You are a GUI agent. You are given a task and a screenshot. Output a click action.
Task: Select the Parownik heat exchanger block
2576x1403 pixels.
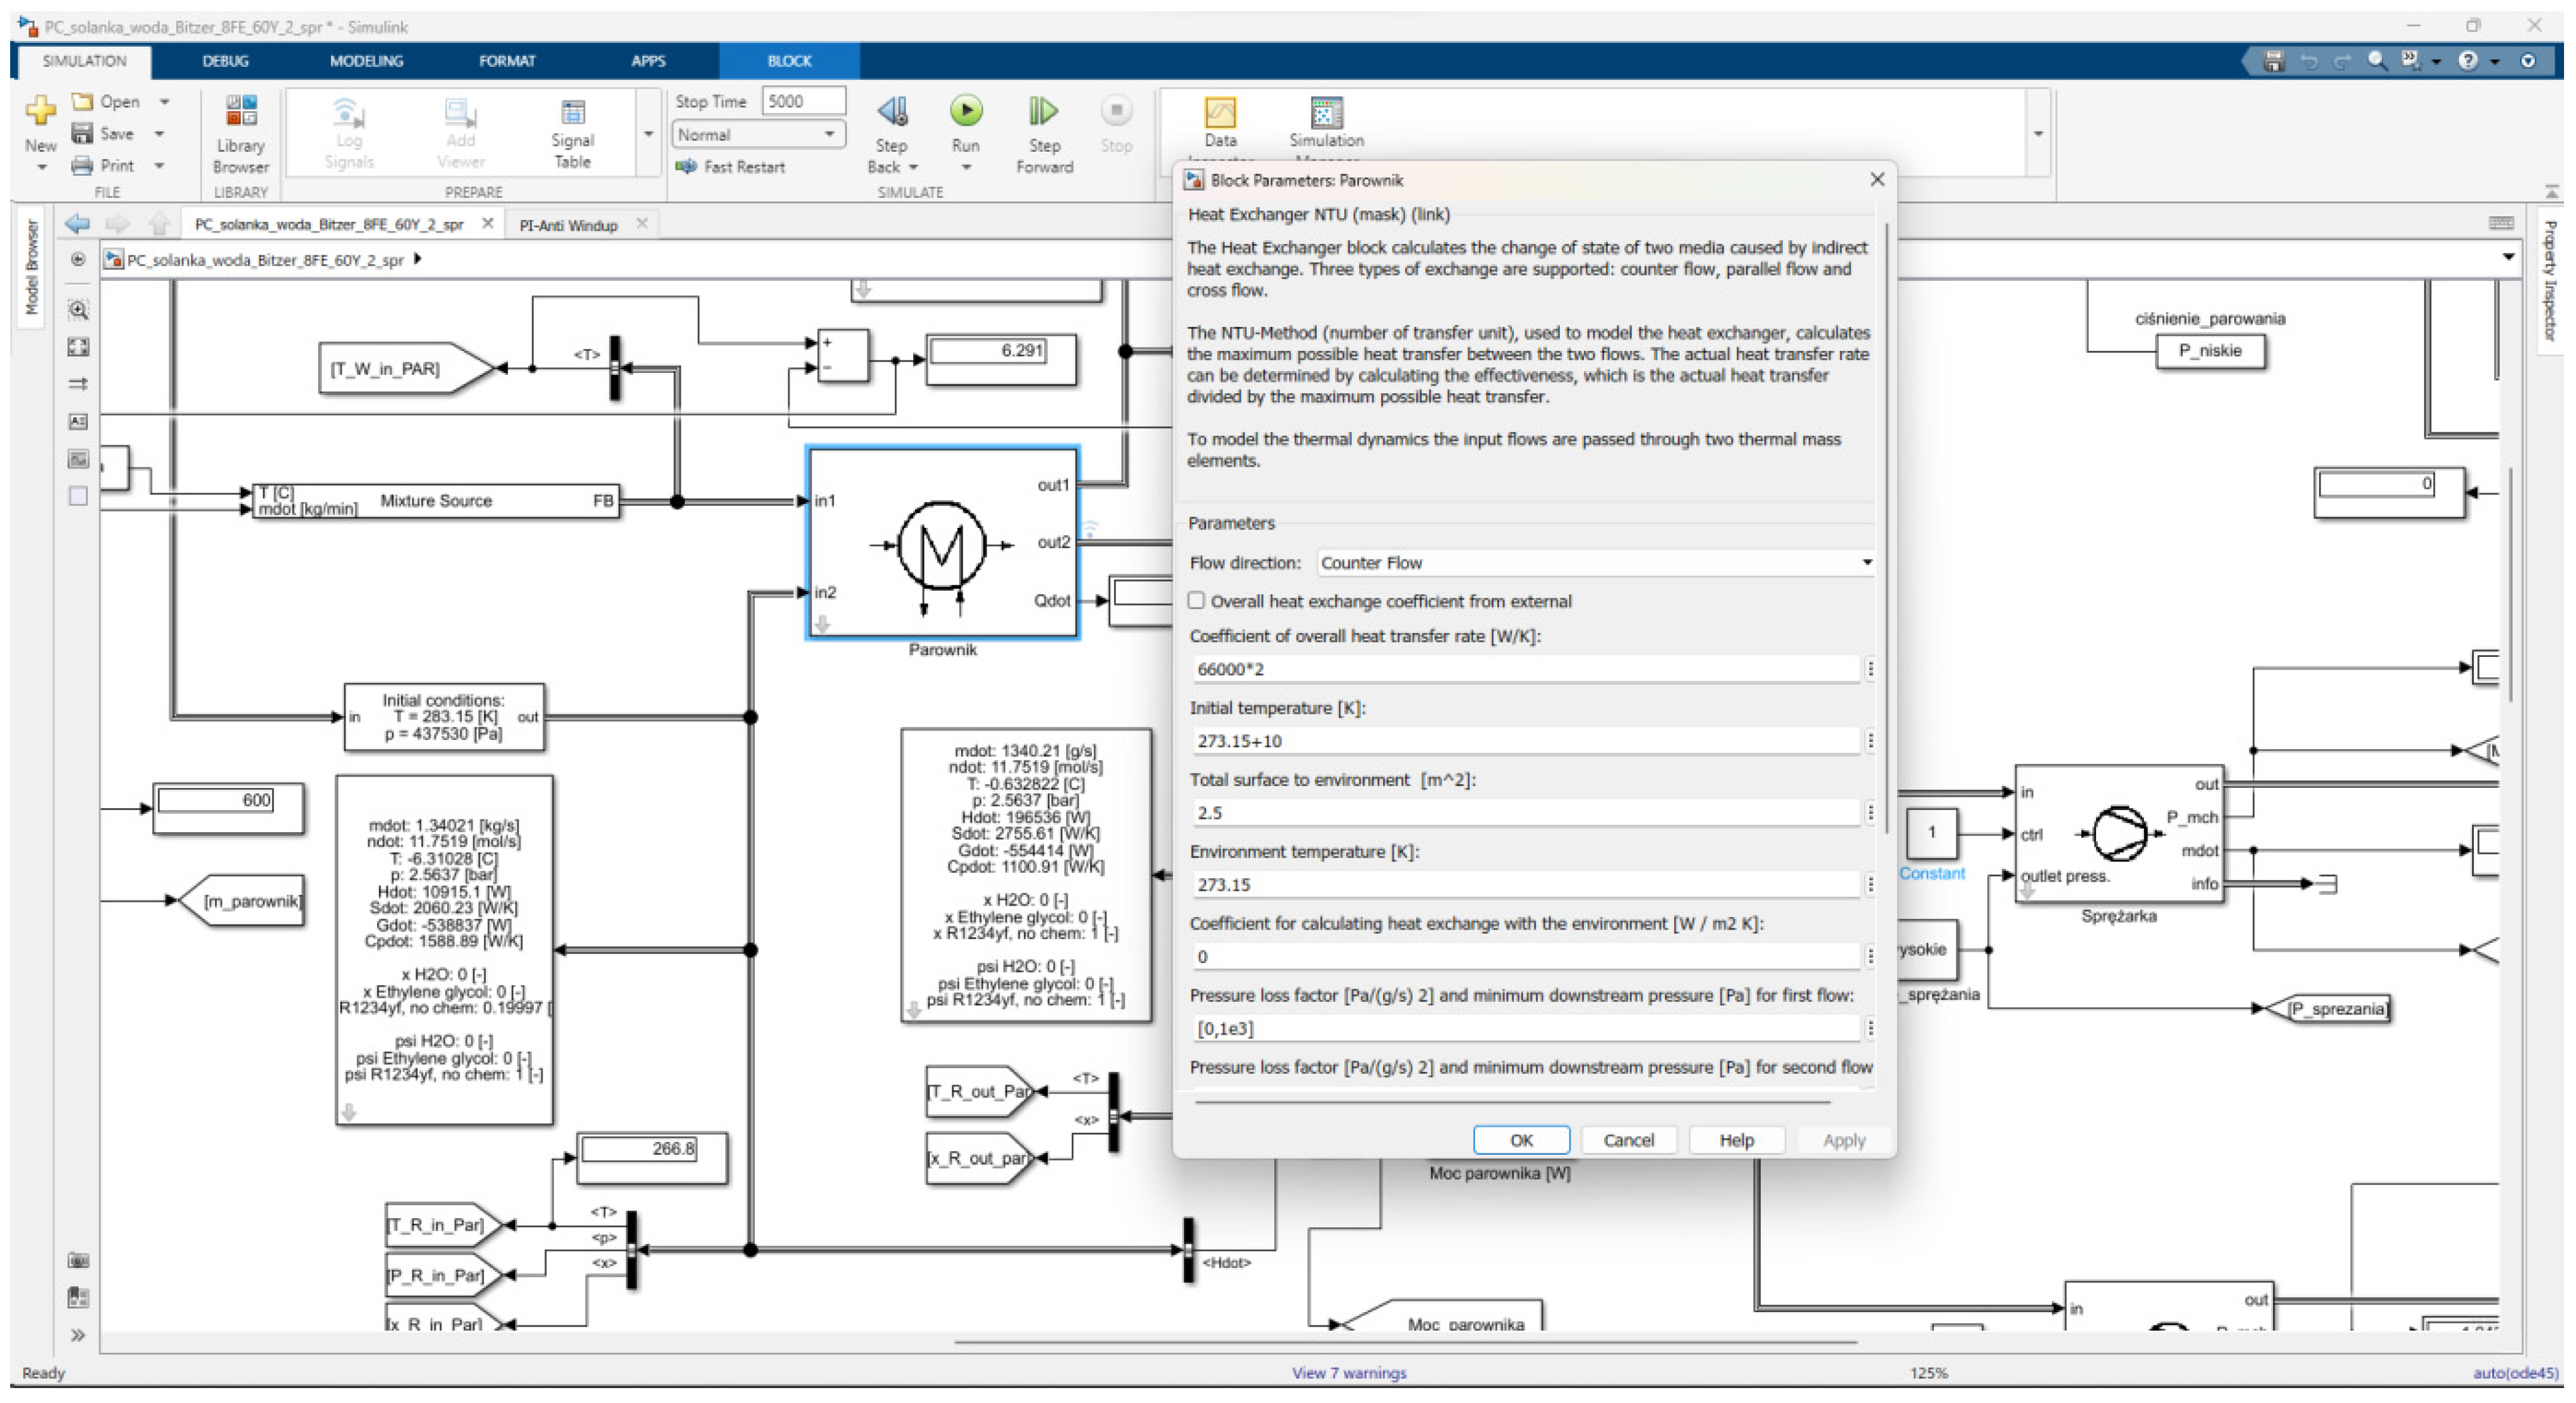point(943,543)
